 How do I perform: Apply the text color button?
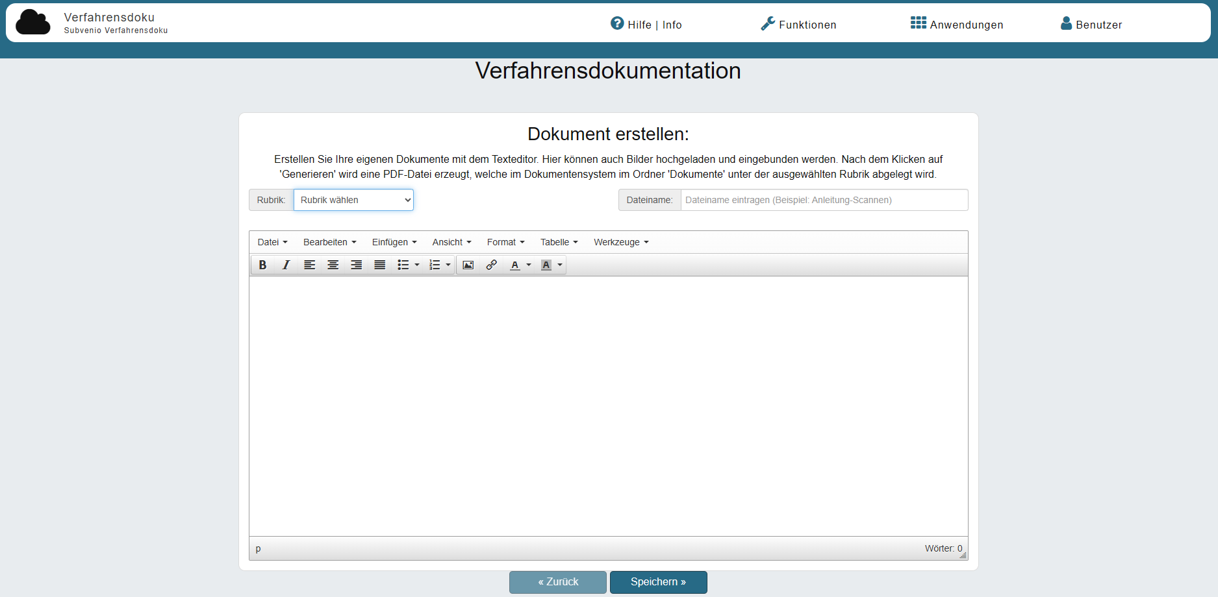[514, 265]
